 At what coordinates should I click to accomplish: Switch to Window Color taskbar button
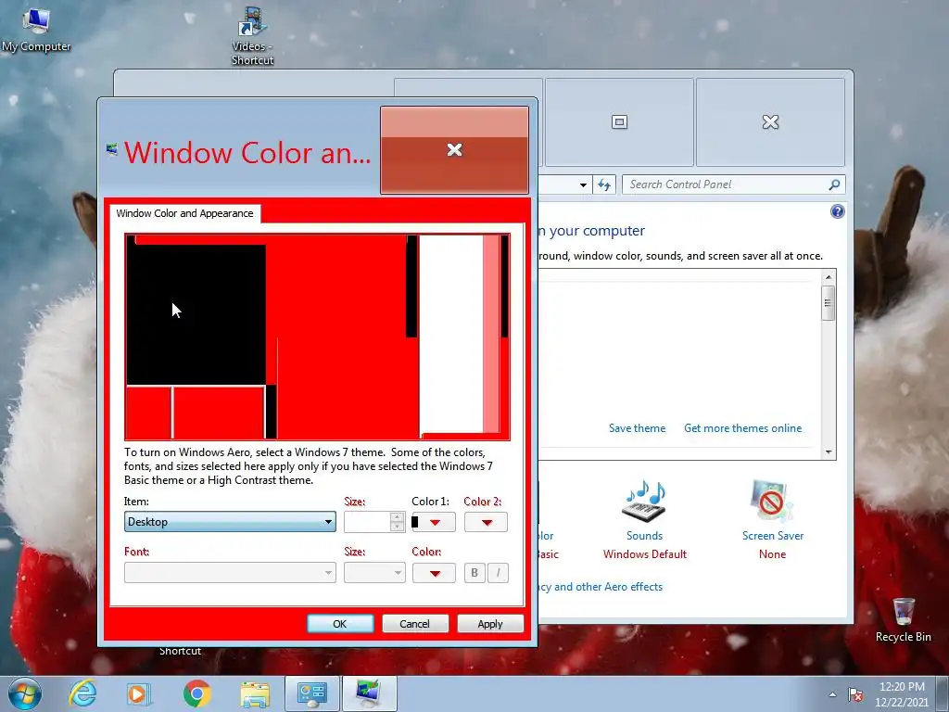tap(370, 693)
